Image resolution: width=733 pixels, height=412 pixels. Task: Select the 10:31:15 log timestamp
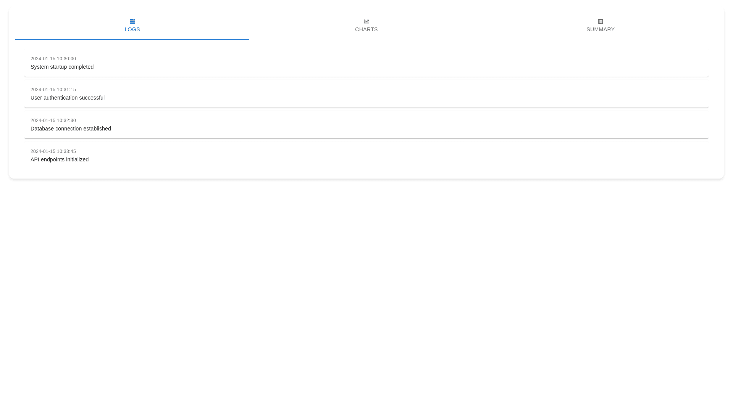pyautogui.click(x=53, y=90)
